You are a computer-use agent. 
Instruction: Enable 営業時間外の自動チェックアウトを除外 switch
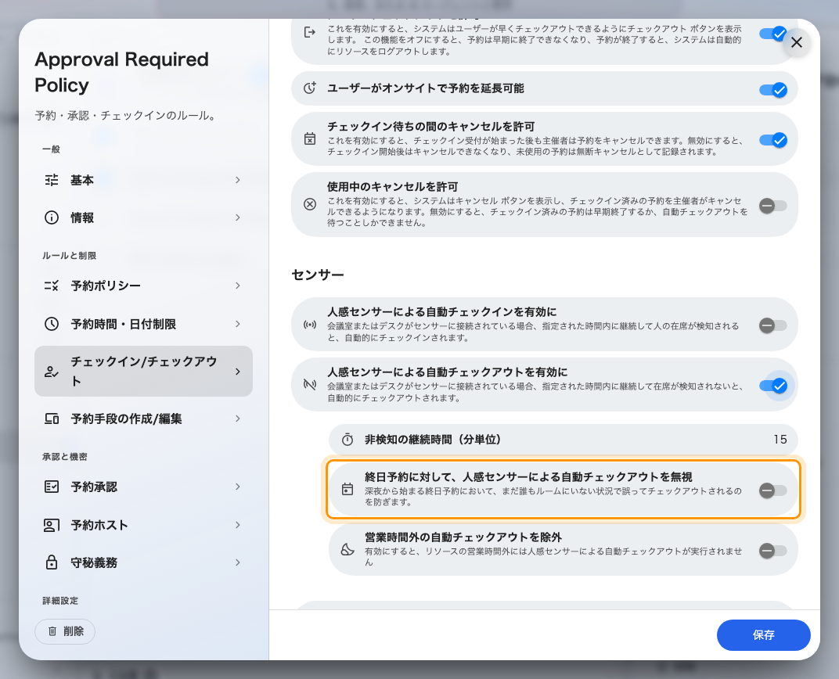773,551
